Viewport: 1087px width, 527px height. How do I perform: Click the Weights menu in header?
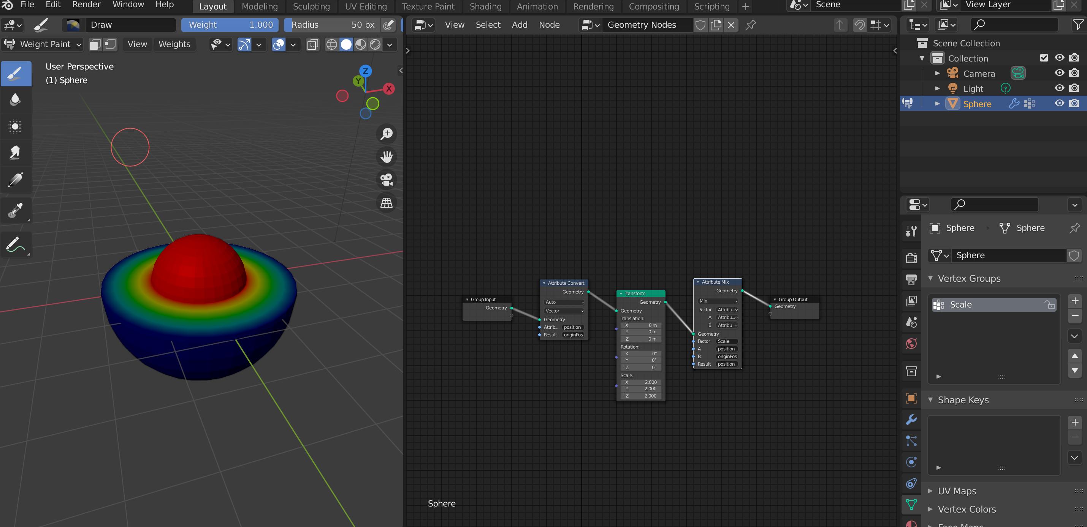(x=174, y=44)
